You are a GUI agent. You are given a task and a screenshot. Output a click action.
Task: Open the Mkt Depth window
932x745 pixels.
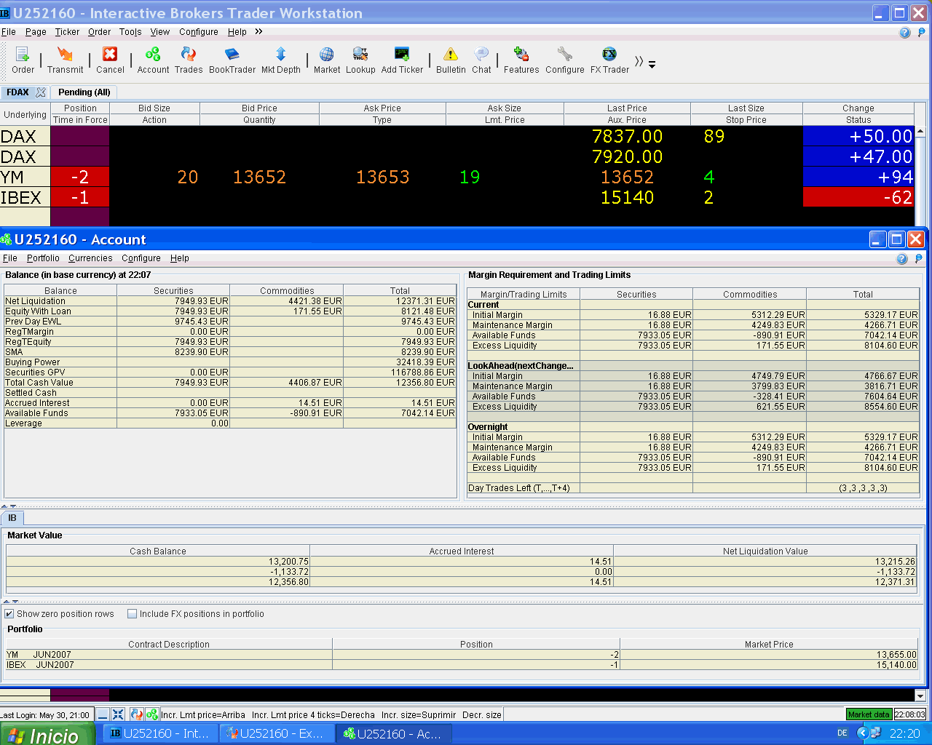point(280,60)
